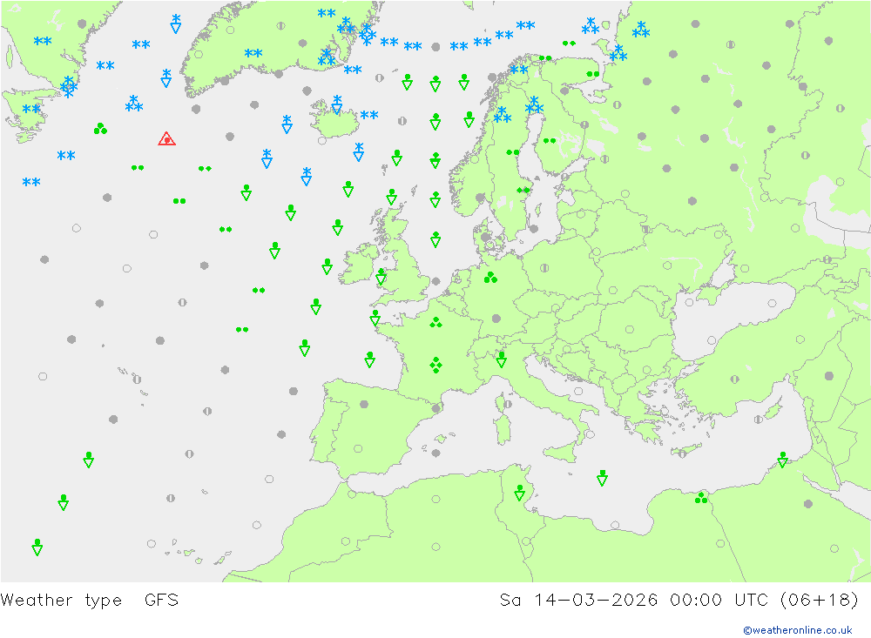
Task: Click the grey cloud dot over southern Germany
Action: point(496,319)
